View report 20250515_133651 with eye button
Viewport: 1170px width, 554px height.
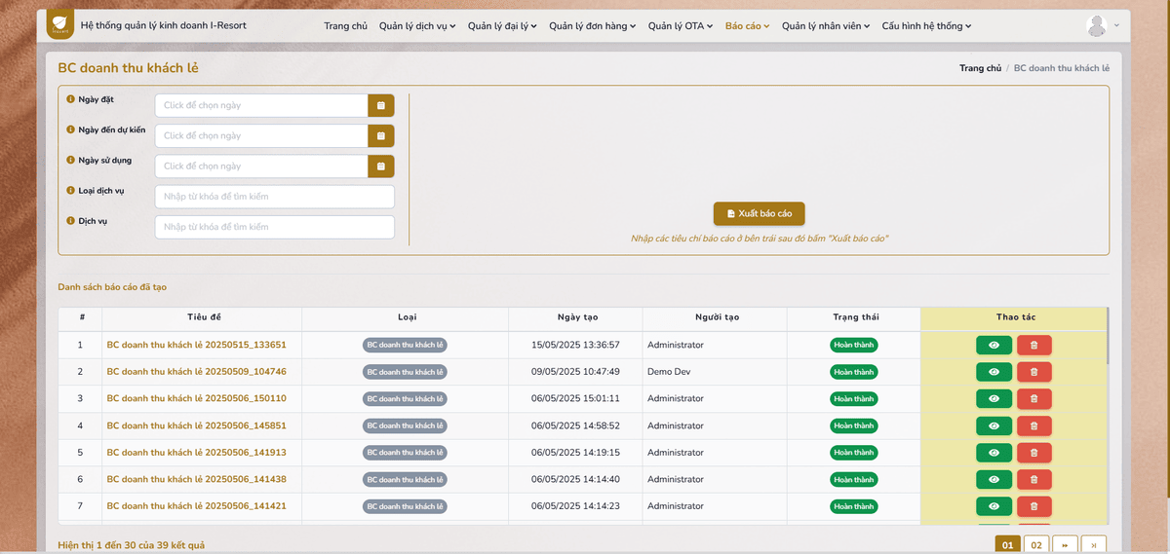point(994,345)
